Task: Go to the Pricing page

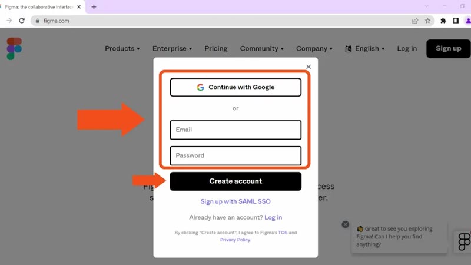Action: coord(216,49)
